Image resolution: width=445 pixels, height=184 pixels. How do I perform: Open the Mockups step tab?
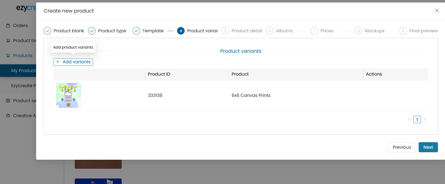(x=370, y=31)
